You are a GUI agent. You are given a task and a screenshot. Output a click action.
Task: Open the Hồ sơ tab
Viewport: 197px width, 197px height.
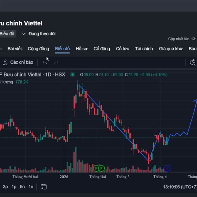click(x=81, y=49)
